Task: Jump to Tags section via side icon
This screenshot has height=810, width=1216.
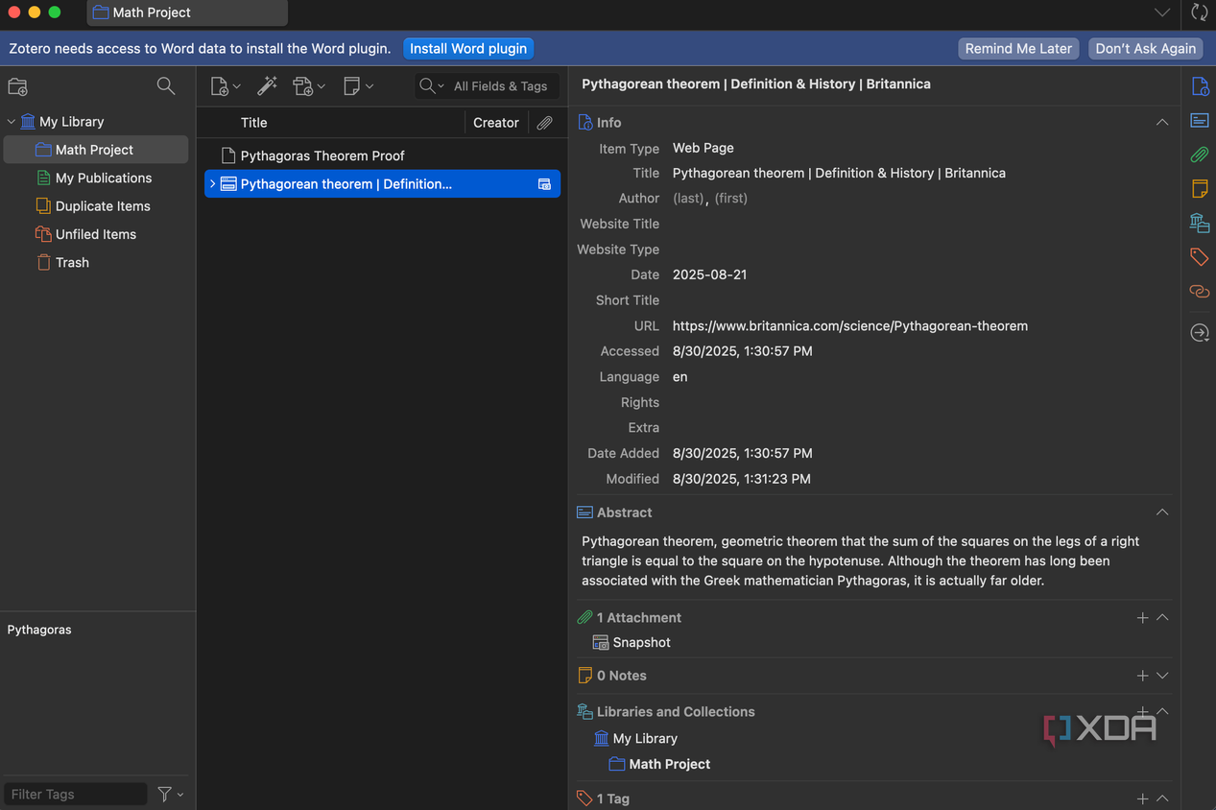Action: [x=1200, y=256]
